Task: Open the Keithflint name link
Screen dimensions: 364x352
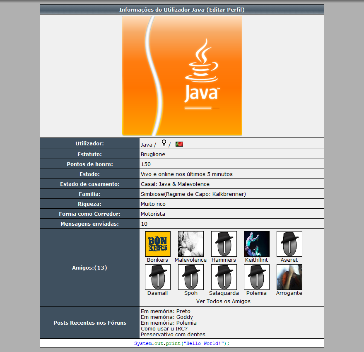Action: (256, 260)
